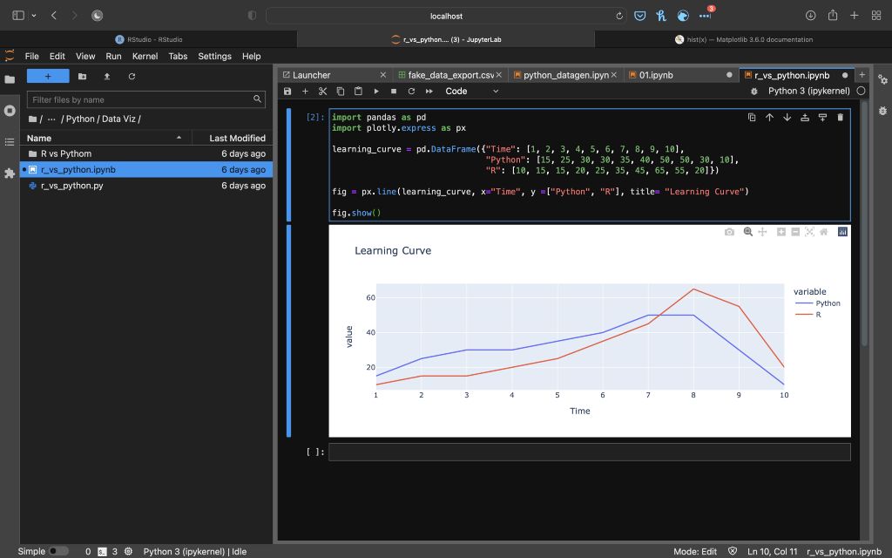The height and width of the screenshot is (558, 892).
Task: Upload files with the upload arrow icon
Action: 107,77
